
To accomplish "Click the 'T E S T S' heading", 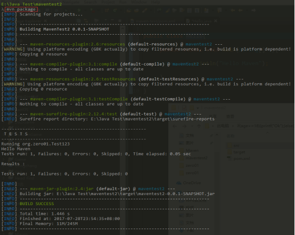I will pos(16,134).
